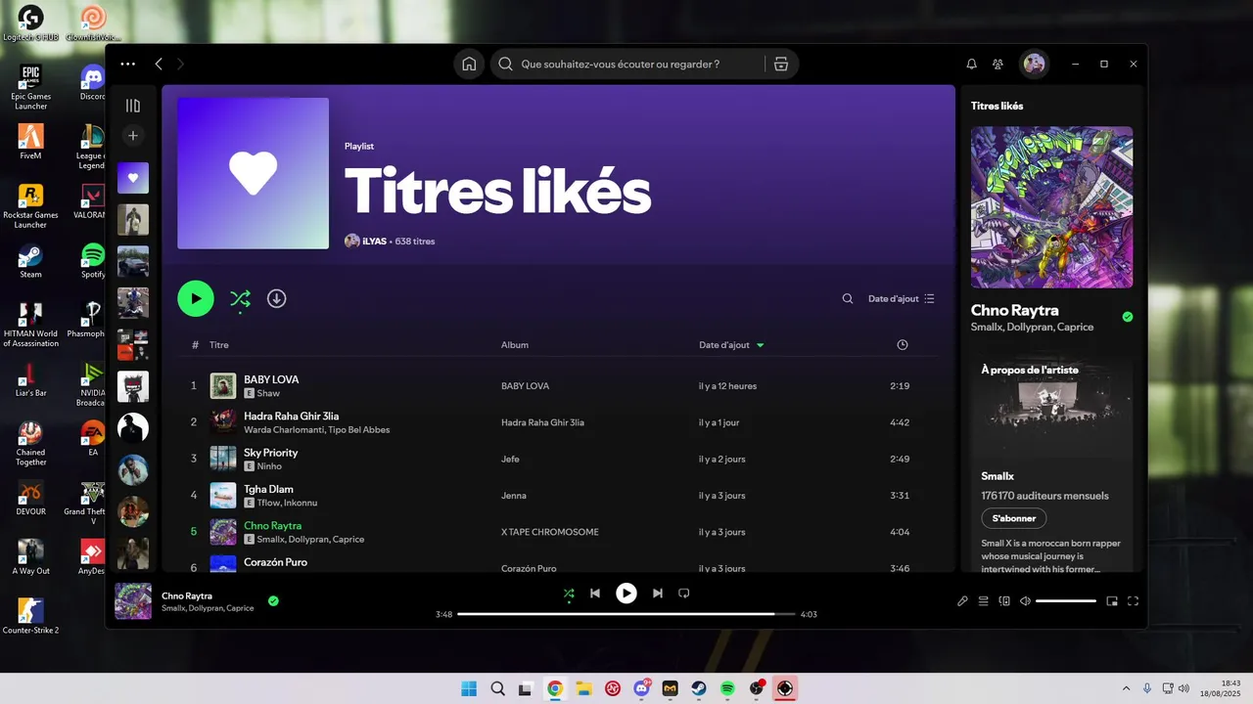Screen dimensions: 1253x704
Task: Toggle shuffle in player controls
Action: (569, 593)
